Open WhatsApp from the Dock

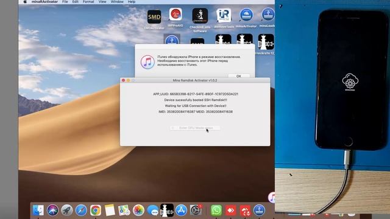click(216, 210)
